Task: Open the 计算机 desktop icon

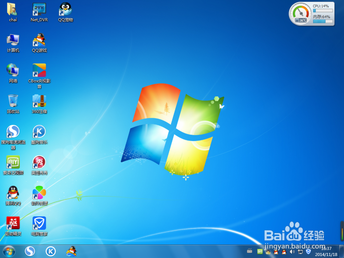Action: coord(13,43)
